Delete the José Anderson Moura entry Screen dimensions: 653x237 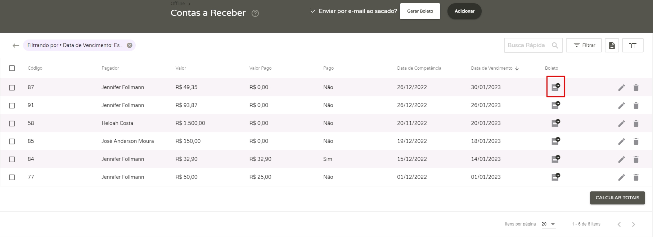click(636, 141)
